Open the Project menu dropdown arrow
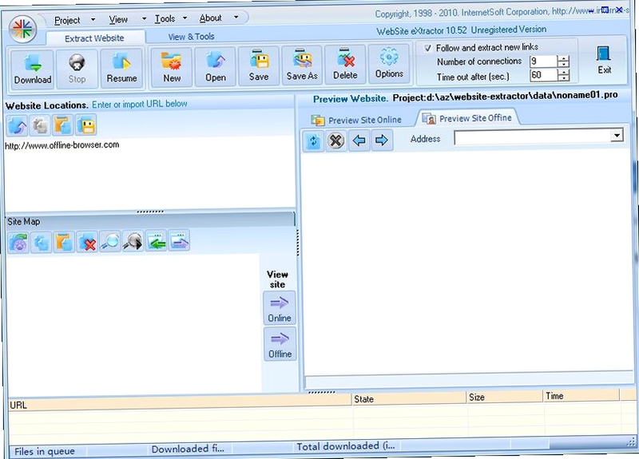The height and width of the screenshot is (459, 639). click(x=93, y=19)
